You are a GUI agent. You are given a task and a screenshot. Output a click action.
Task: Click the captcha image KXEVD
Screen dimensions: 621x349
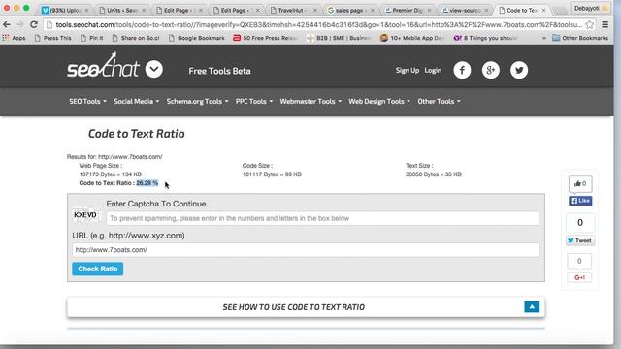[x=85, y=215]
